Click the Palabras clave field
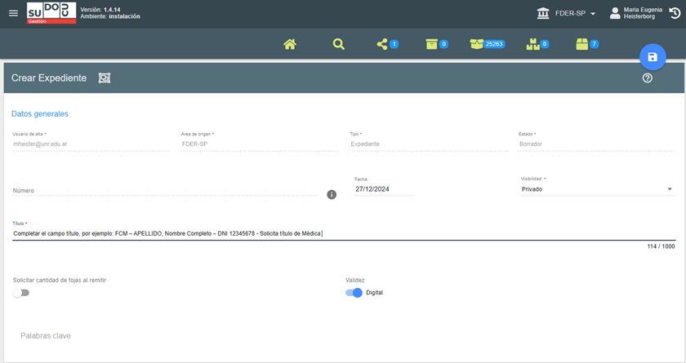686x363 pixels. click(x=163, y=335)
